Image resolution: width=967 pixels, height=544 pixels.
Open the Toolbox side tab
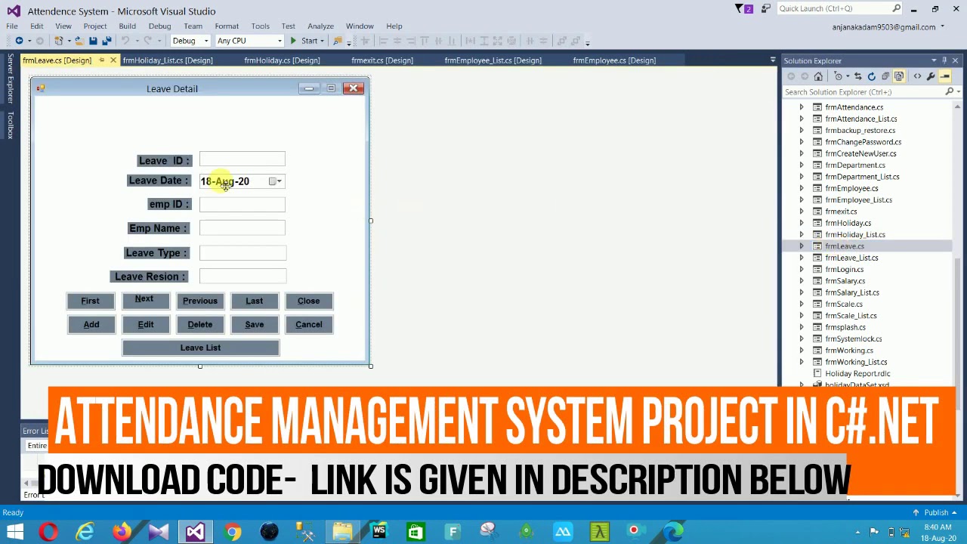(11, 125)
